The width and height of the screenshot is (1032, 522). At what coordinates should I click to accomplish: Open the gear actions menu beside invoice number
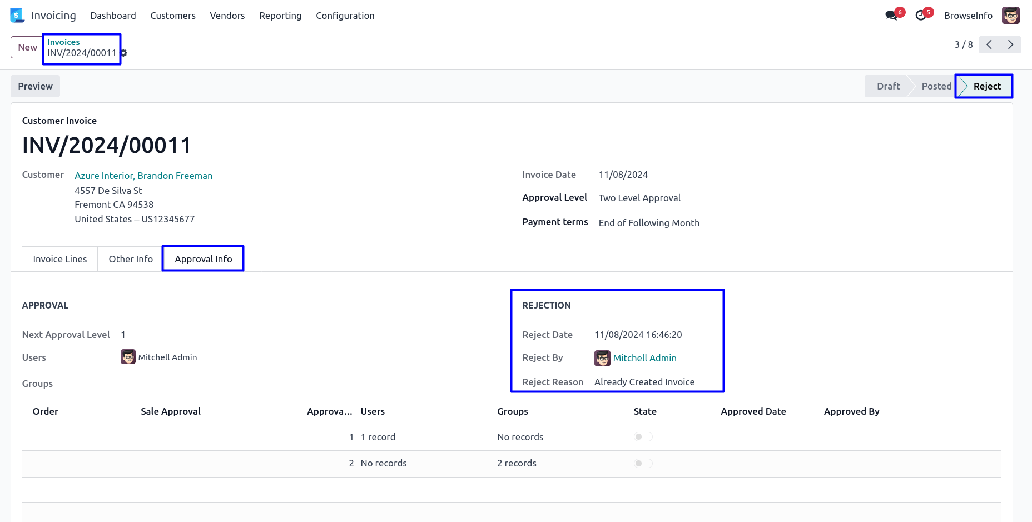point(124,53)
